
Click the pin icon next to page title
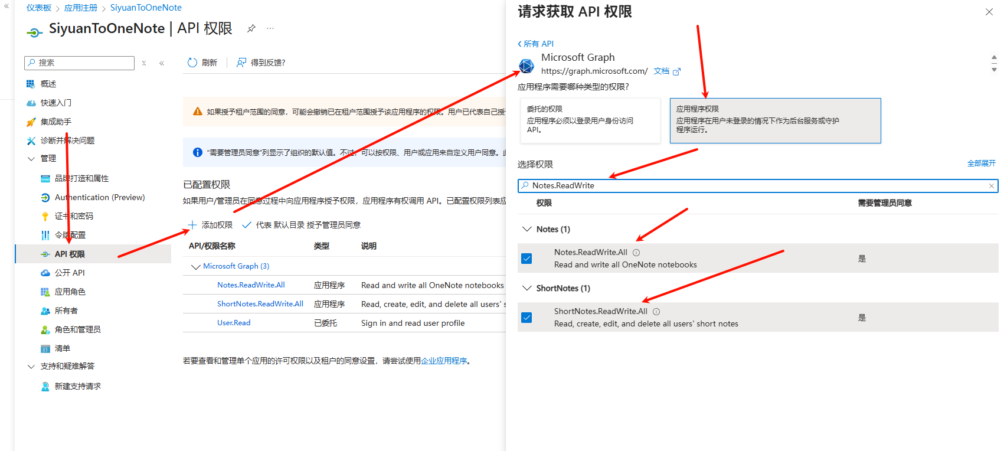click(x=251, y=28)
